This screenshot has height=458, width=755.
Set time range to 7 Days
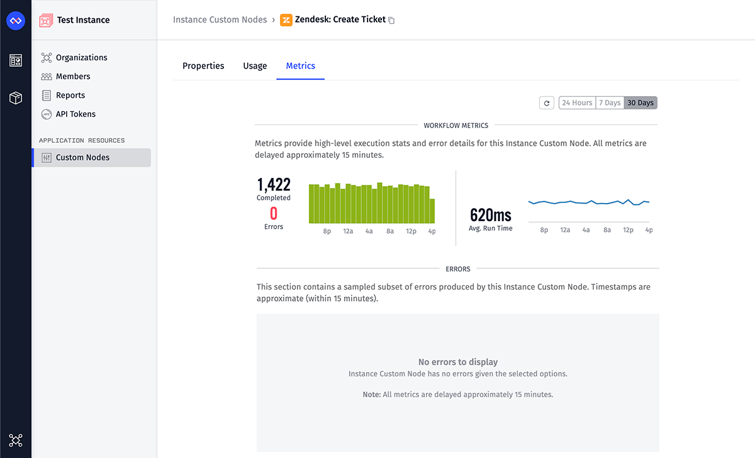pyautogui.click(x=610, y=103)
